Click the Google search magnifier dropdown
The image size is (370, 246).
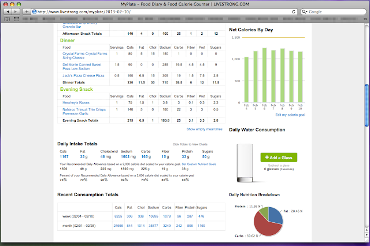coord(305,12)
